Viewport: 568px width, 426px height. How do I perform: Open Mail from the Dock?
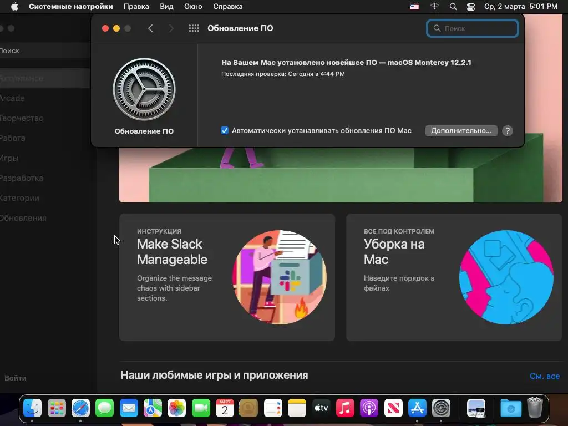tap(129, 409)
